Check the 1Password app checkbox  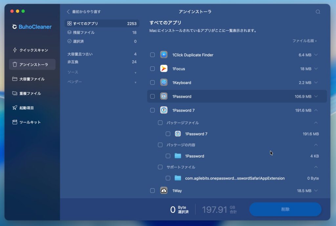click(153, 96)
